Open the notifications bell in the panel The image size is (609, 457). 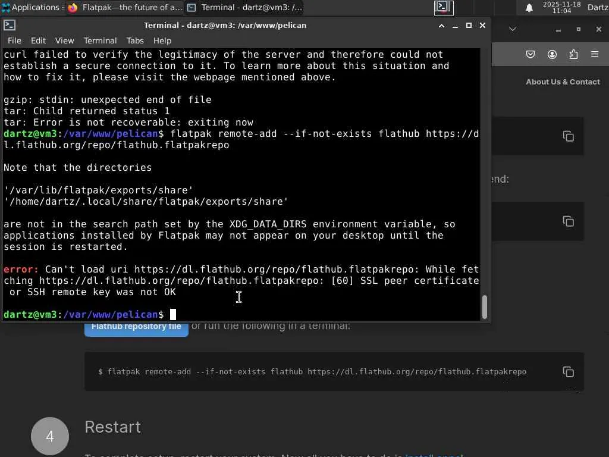click(x=529, y=8)
